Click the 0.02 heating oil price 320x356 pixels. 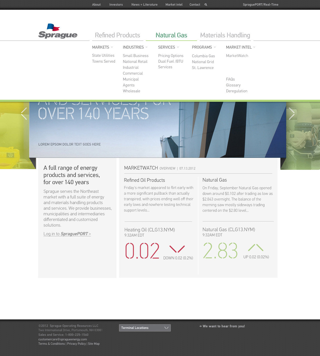(x=142, y=251)
